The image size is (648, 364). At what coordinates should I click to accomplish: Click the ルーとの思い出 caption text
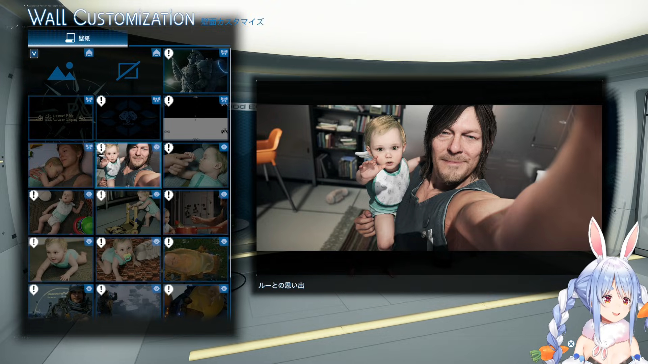(x=281, y=285)
